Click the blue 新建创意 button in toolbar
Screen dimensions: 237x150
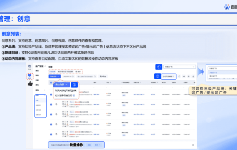(x=54, y=76)
